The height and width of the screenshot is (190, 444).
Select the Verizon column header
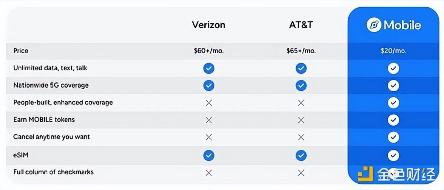(x=209, y=25)
